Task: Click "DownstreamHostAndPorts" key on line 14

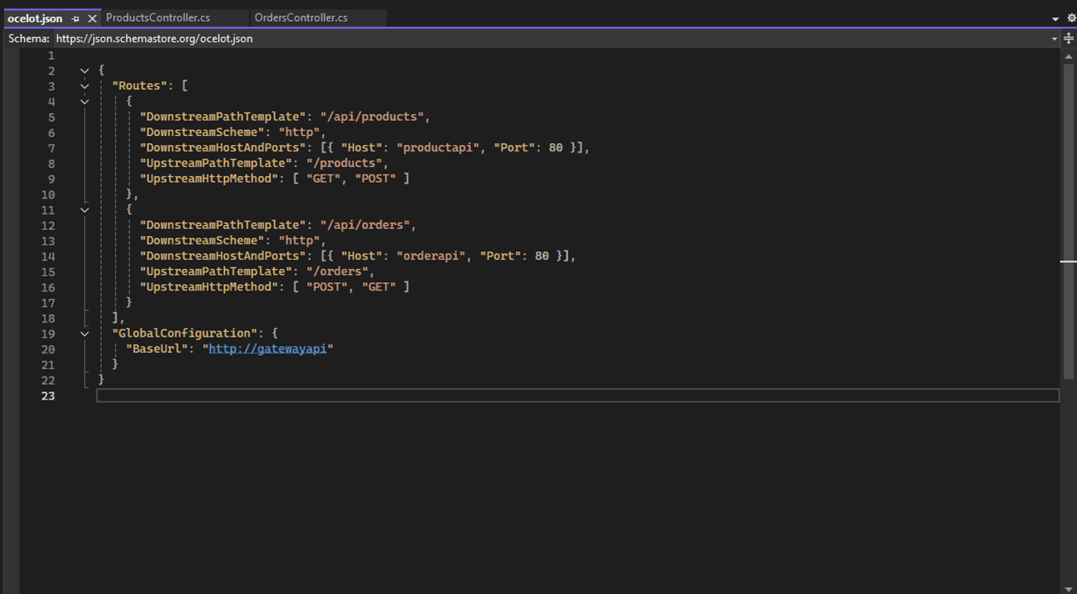Action: [223, 256]
